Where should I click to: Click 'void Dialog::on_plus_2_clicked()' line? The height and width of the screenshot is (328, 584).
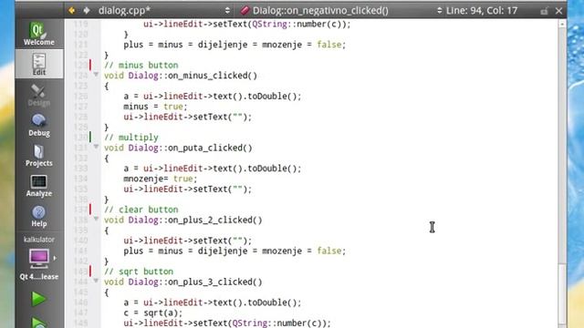tap(182, 220)
